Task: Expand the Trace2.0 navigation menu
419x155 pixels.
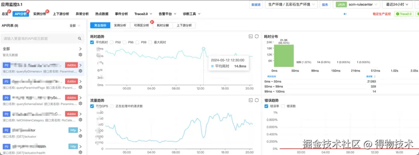Action: [x=143, y=14]
